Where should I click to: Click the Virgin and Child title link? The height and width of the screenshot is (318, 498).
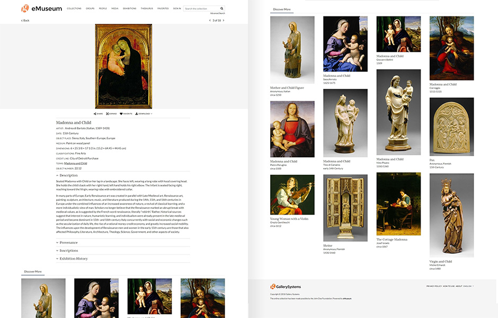(x=441, y=261)
